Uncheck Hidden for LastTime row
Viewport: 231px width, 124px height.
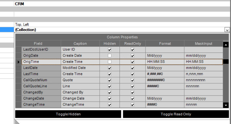(x=109, y=74)
